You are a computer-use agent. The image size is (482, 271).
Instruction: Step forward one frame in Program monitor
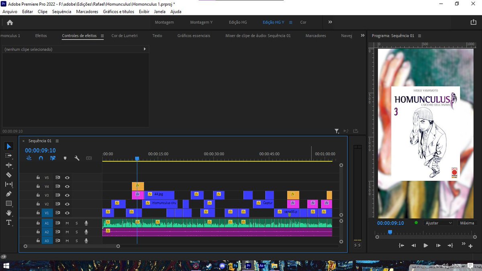click(x=438, y=245)
